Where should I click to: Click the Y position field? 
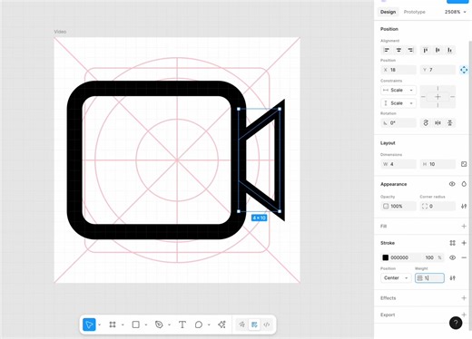pyautogui.click(x=438, y=70)
